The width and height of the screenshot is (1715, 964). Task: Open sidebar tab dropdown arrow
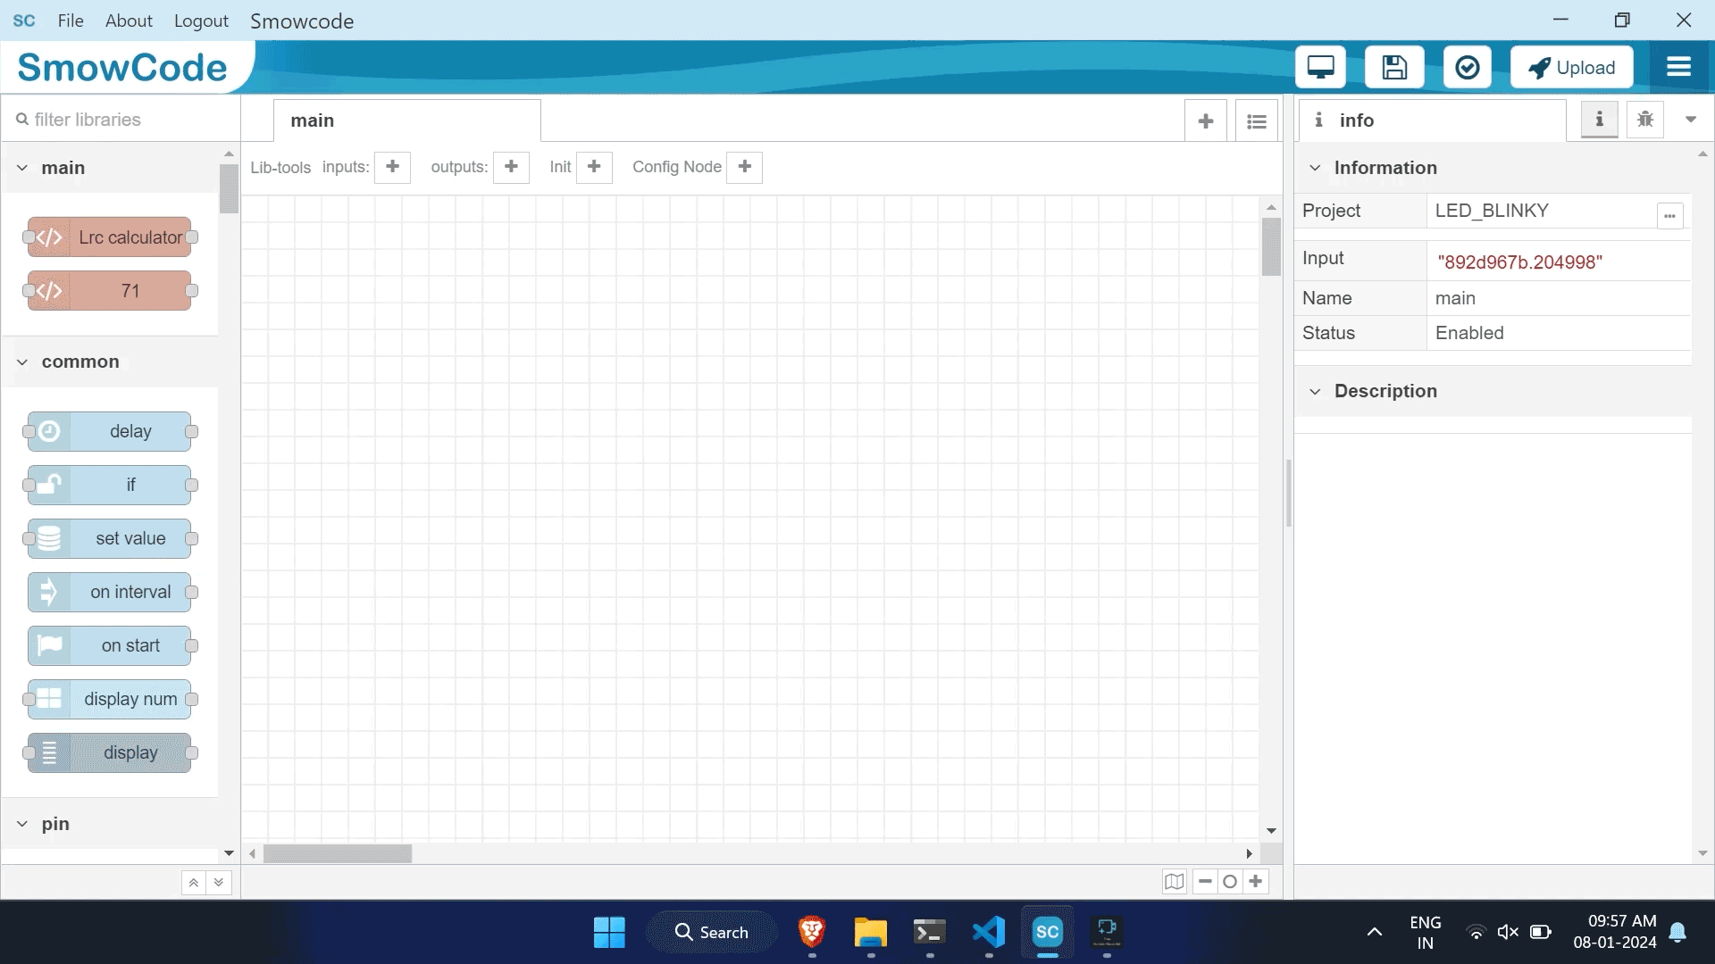1691,120
